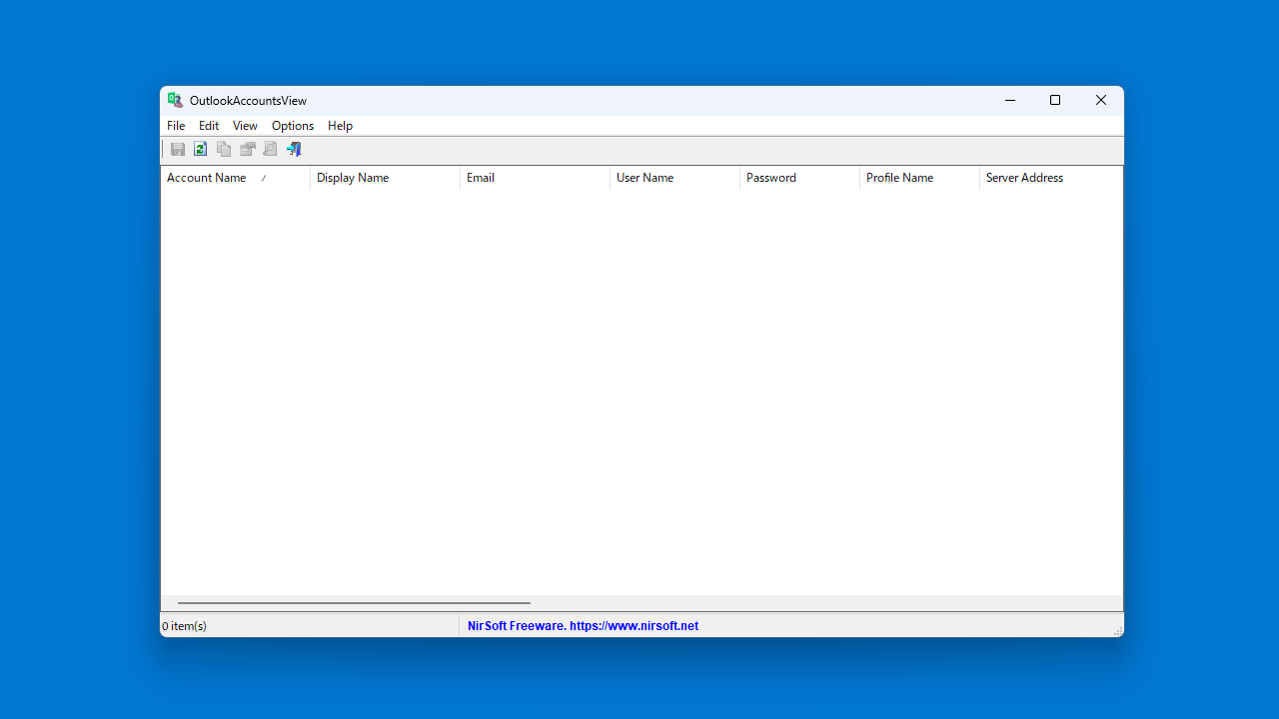Sort by the User Name column
1279x719 pixels.
coord(674,178)
